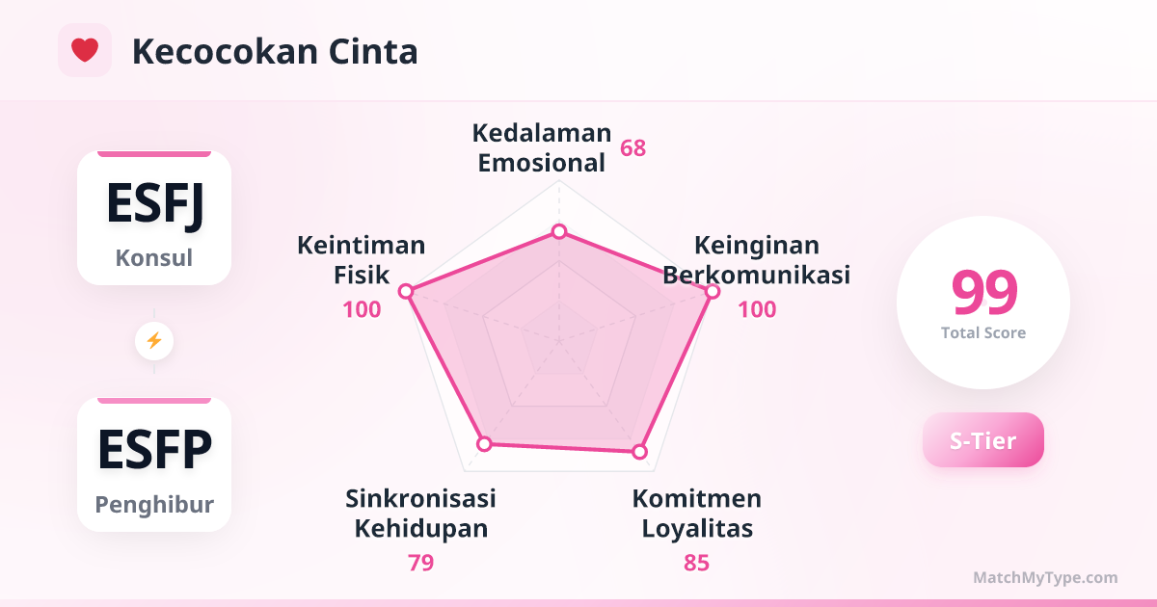Open the MatchMyType.com link
This screenshot has height=607, width=1157.
pyautogui.click(x=1045, y=577)
